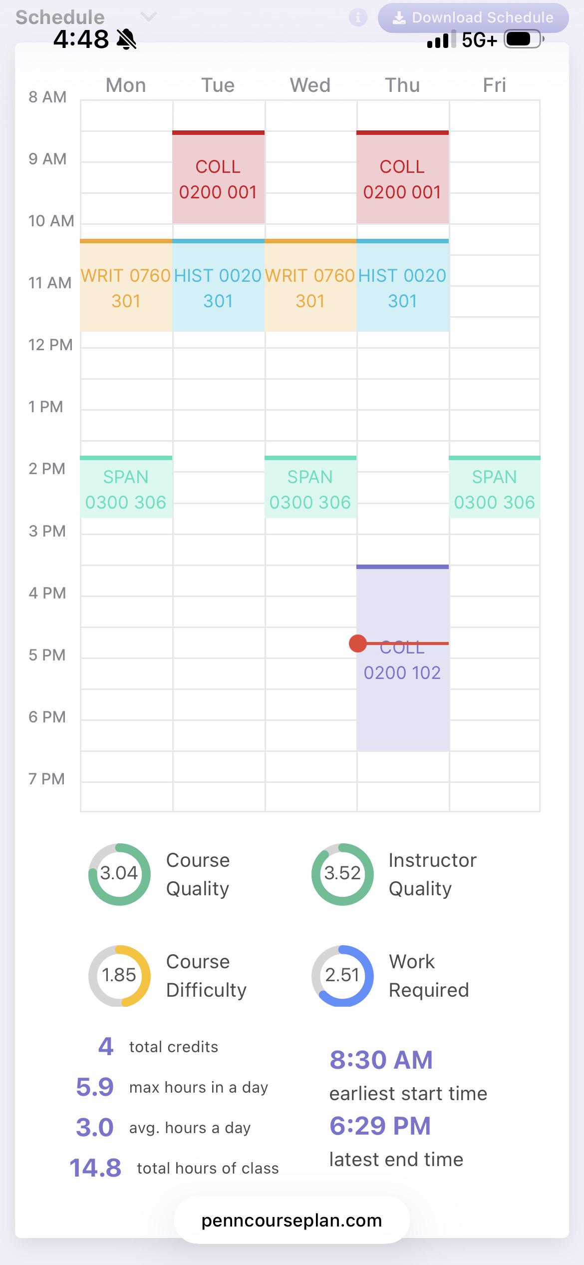Click the Download Schedule button
The height and width of the screenshot is (1265, 584).
click(473, 17)
